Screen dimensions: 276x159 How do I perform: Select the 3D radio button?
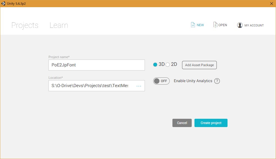coord(155,65)
